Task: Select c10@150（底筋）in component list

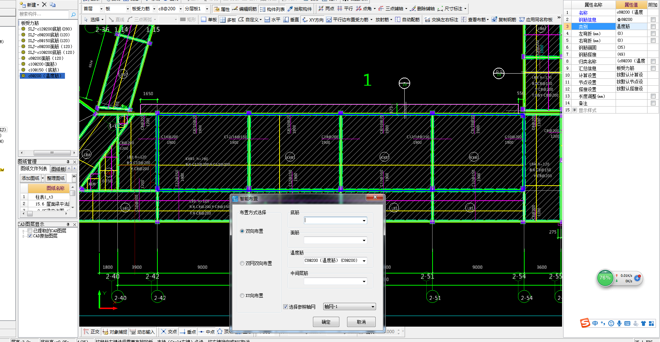Action: point(44,70)
